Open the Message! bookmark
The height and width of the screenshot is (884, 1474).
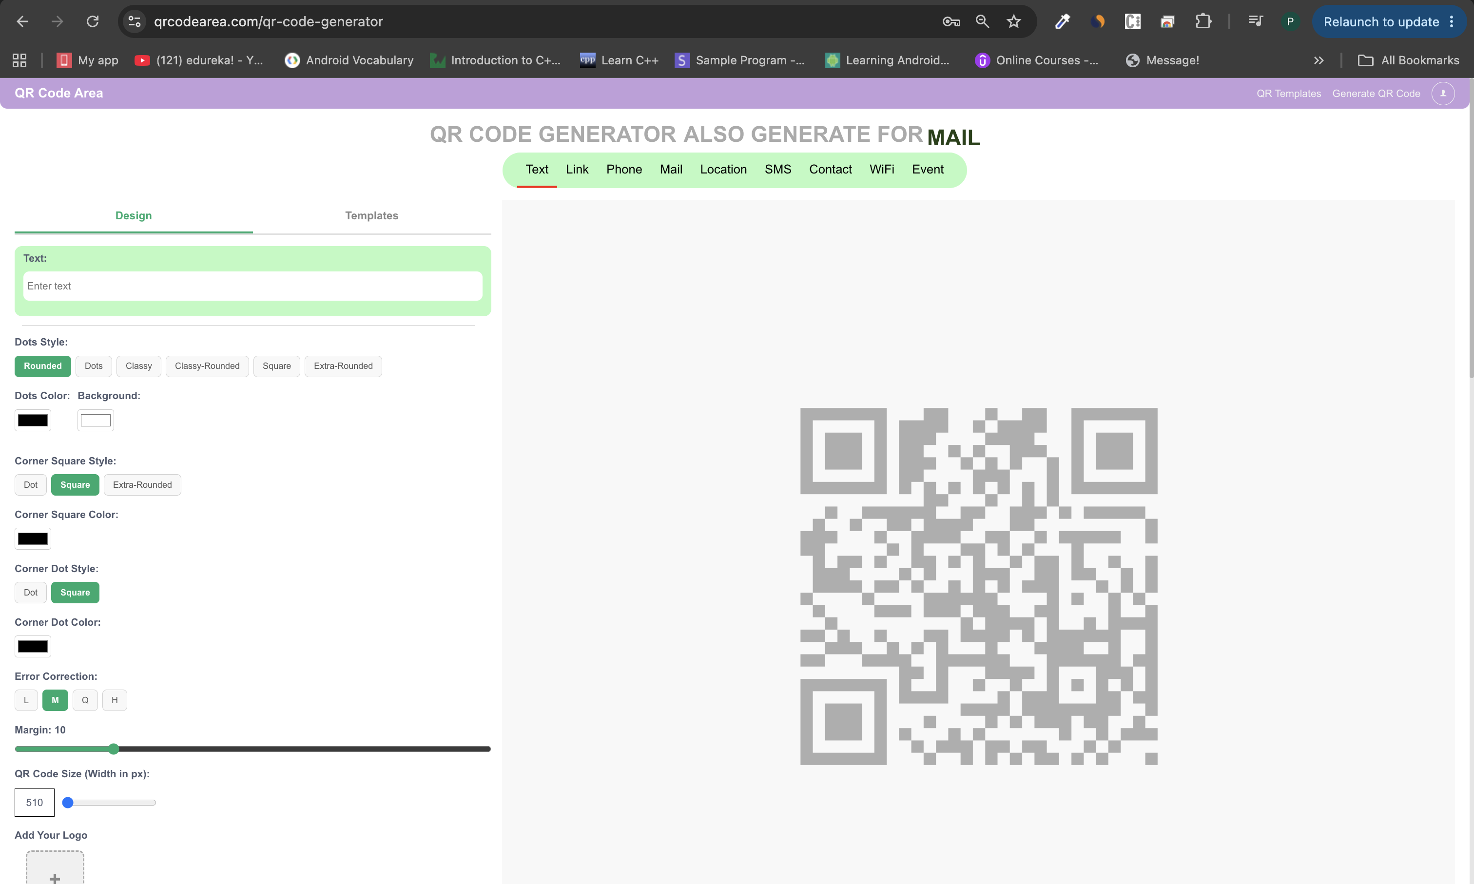click(x=1162, y=60)
